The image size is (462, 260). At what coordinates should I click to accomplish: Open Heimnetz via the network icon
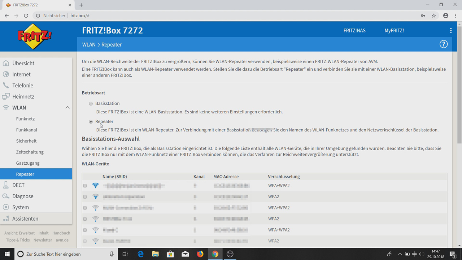pyautogui.click(x=6, y=96)
